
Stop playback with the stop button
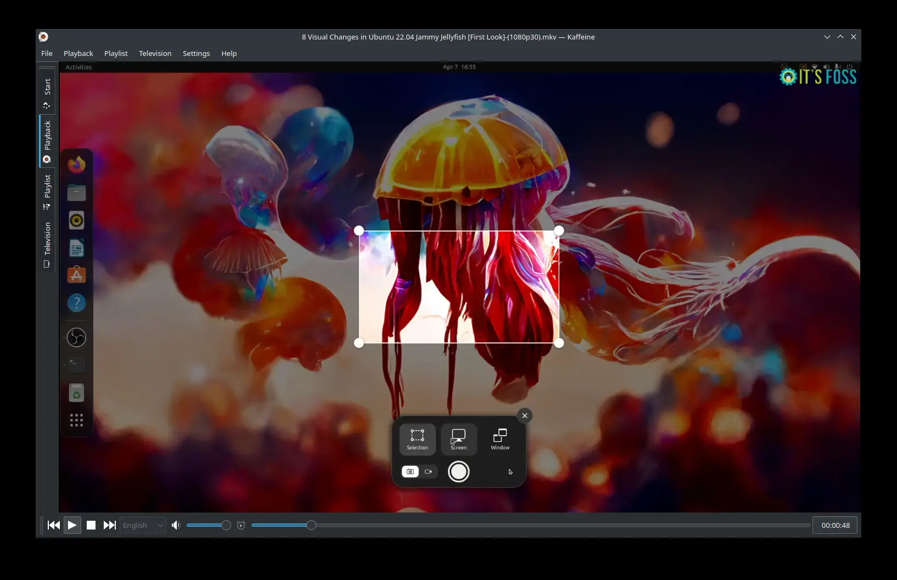(91, 525)
